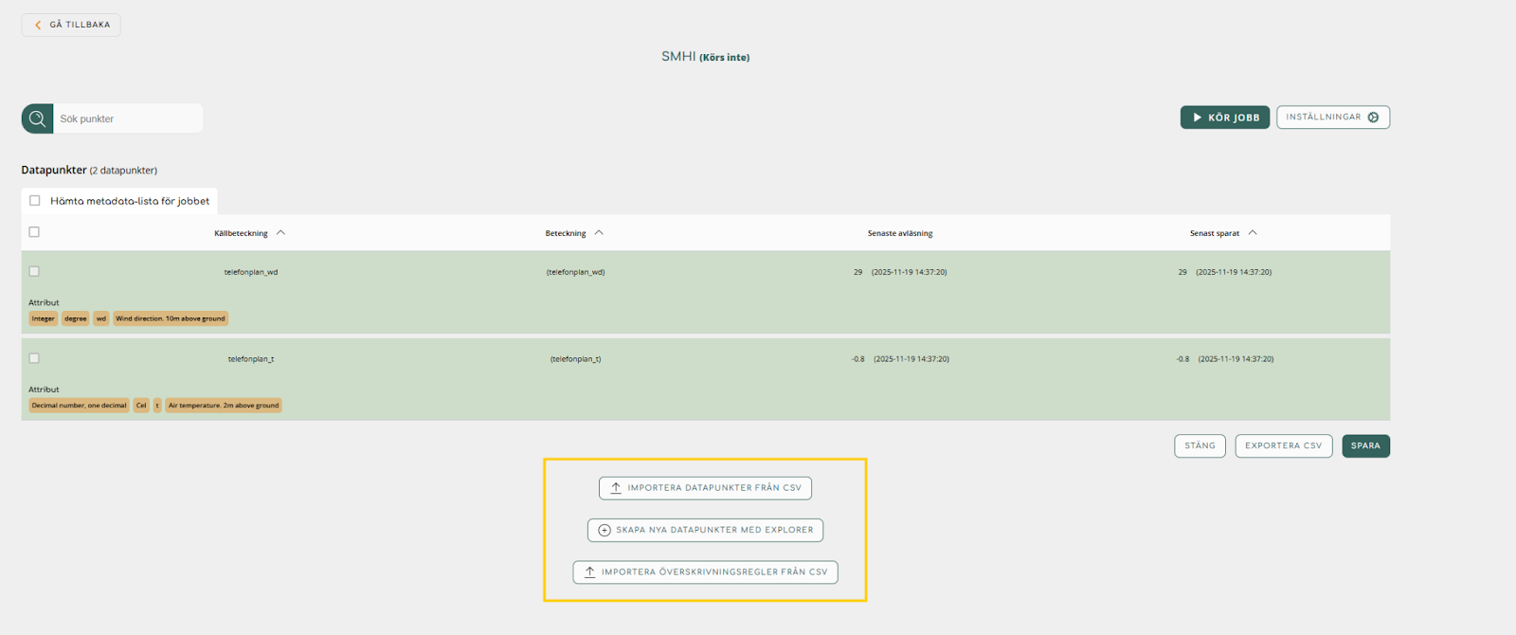The height and width of the screenshot is (635, 1516).
Task: Focus the Sök punkter search field
Action: pyautogui.click(x=128, y=119)
